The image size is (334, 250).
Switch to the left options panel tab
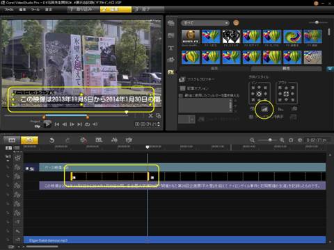[214, 69]
